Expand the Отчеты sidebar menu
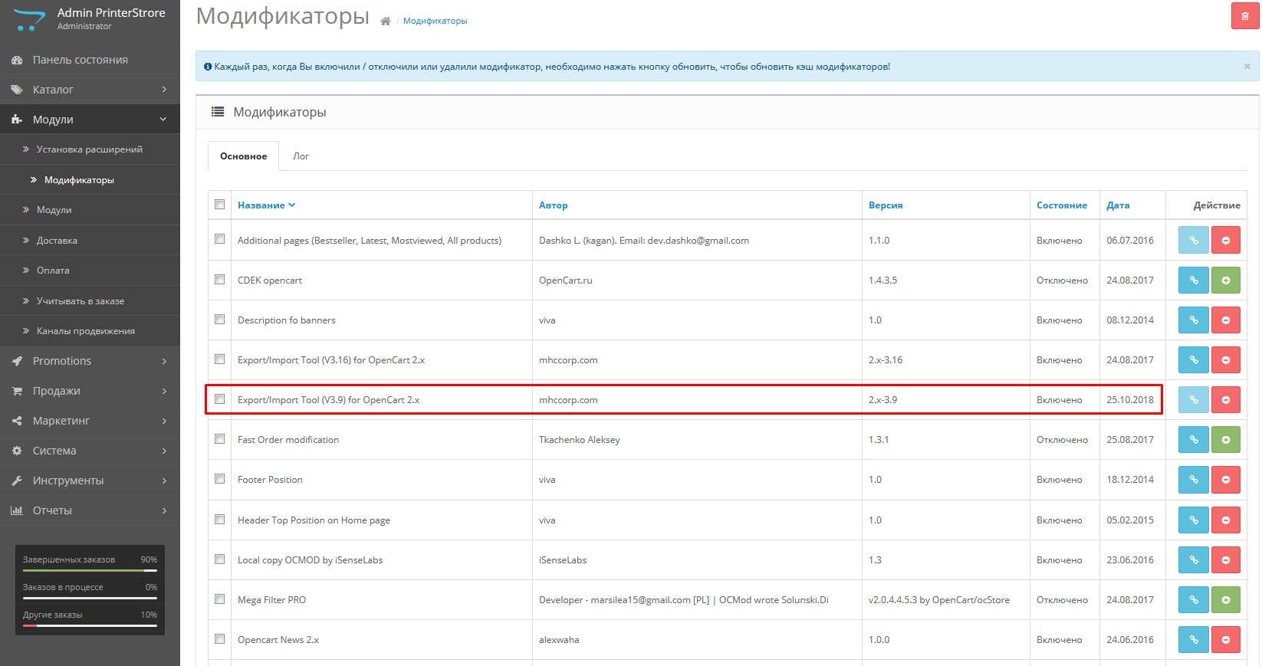The height and width of the screenshot is (666, 1262). coord(90,510)
